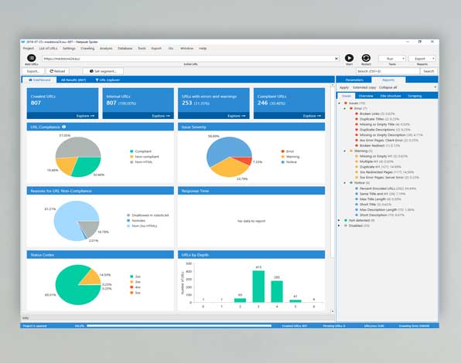Collapse the Notice group in tree

[x=345, y=183]
